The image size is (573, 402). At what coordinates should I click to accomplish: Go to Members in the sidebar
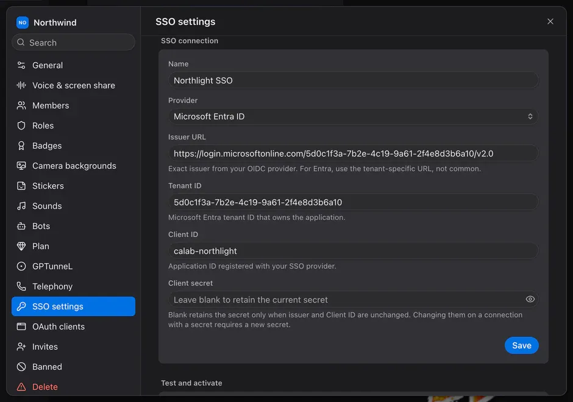[73, 105]
